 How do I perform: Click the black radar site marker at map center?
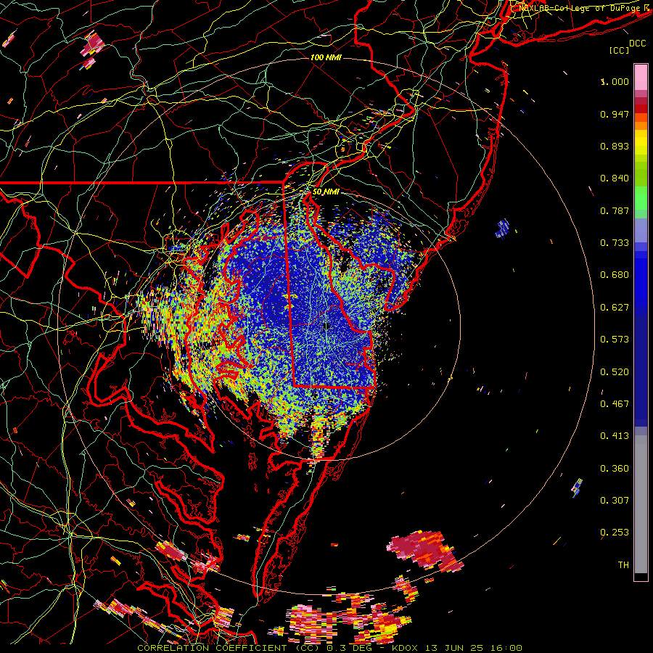[x=326, y=326]
